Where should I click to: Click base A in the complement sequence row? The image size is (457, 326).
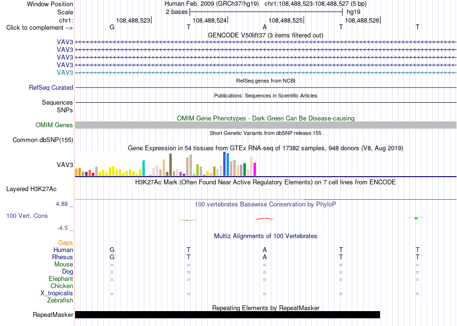coord(265,27)
